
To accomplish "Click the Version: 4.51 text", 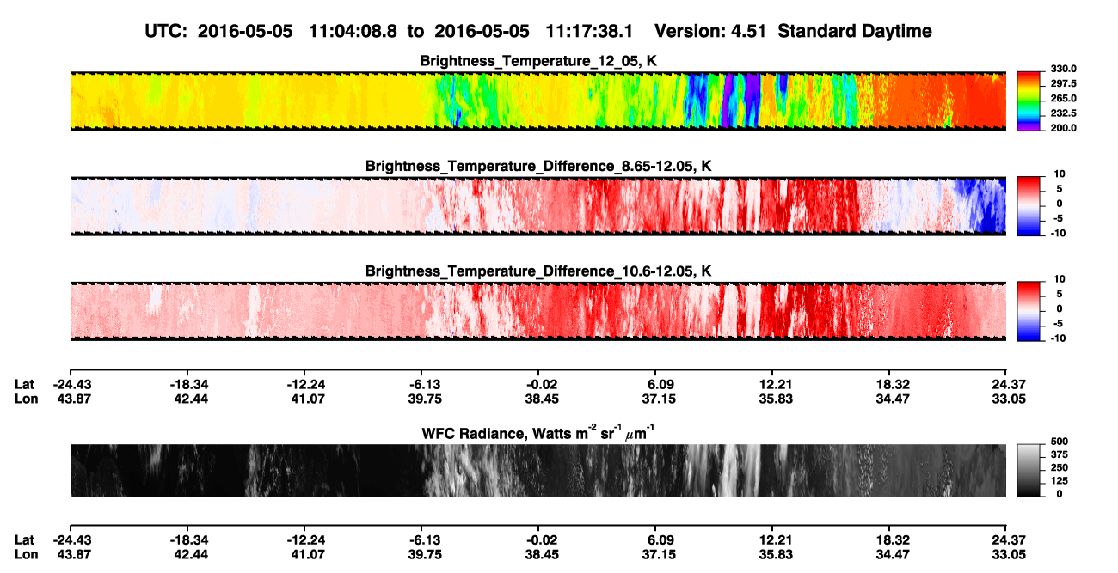I will [x=709, y=32].
